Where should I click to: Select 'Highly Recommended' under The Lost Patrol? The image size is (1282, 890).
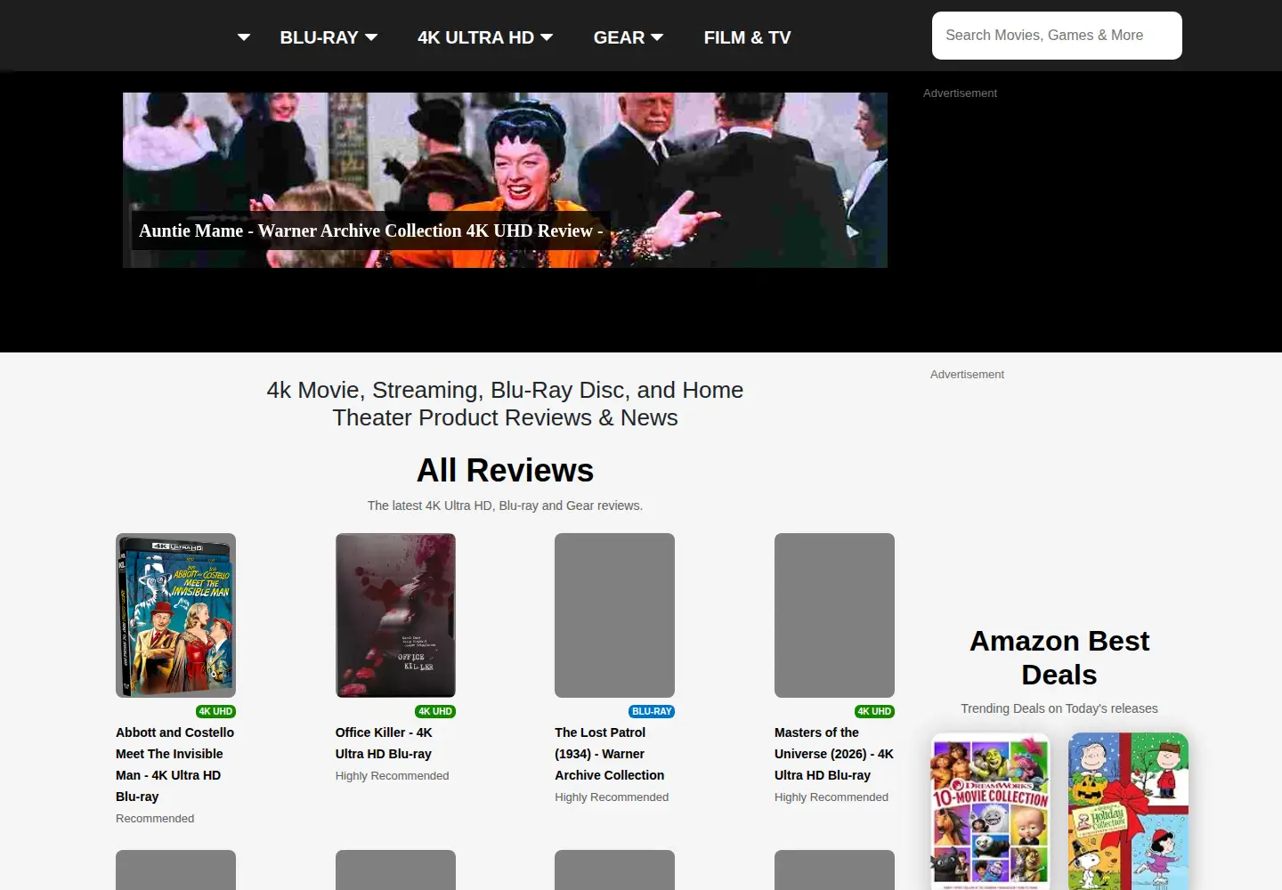coord(612,797)
